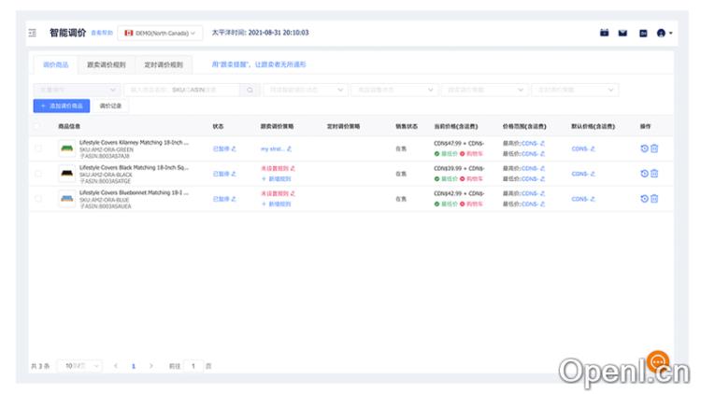Edit 最高价 for the CDN$47.99 row
Image resolution: width=701 pixels, height=394 pixels.
pos(542,144)
